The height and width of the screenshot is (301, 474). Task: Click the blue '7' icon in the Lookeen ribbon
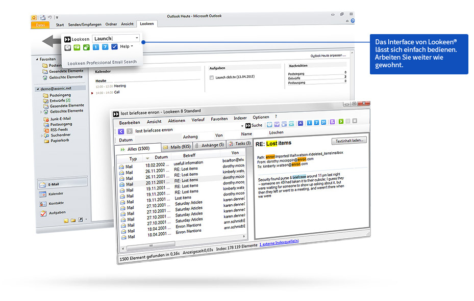105,47
